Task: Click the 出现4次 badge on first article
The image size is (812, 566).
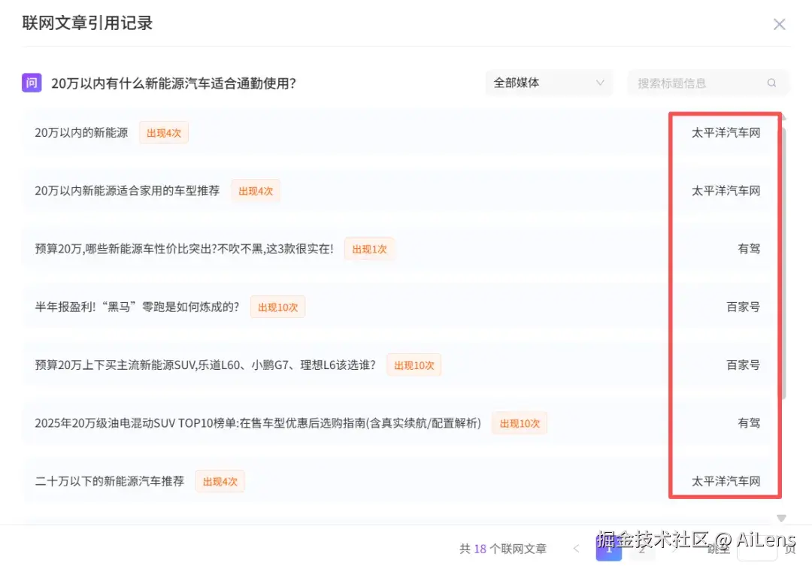Action: coord(164,132)
